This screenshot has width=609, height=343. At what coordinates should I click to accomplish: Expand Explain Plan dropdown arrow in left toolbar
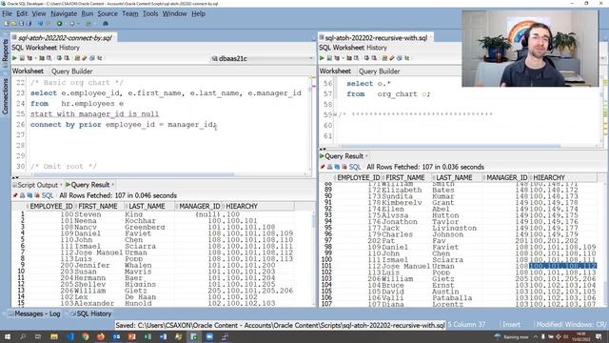36,58
